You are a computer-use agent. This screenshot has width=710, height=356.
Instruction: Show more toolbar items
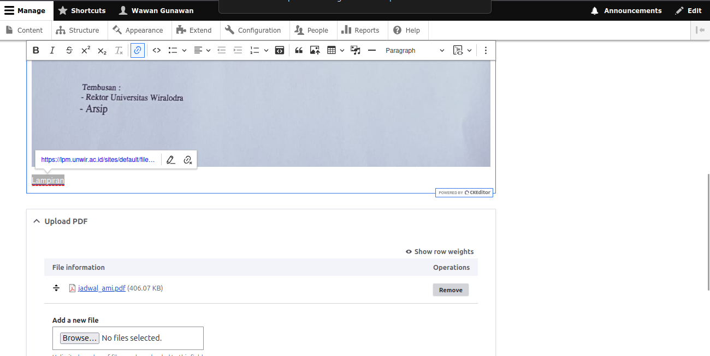[x=486, y=51]
